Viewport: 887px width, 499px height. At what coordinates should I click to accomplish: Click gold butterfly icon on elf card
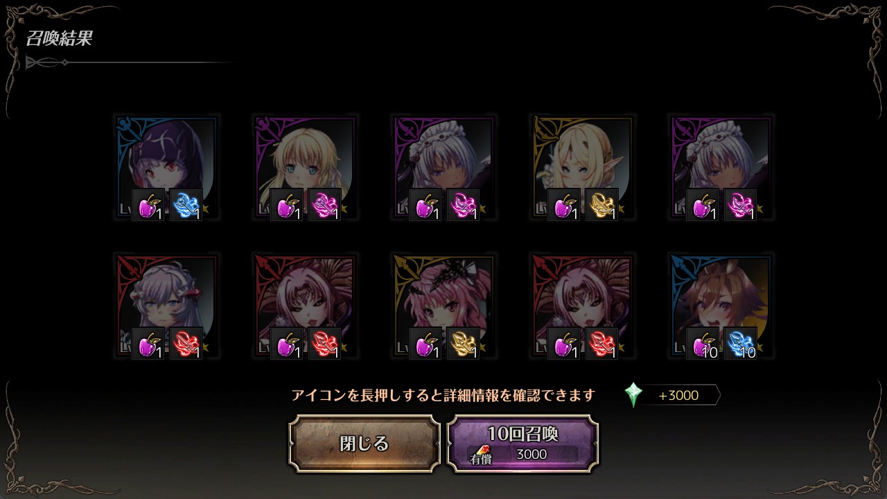601,204
